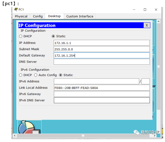165x142 pixels.
Task: Click the IPv6 Gateway field
Action: coord(102,94)
